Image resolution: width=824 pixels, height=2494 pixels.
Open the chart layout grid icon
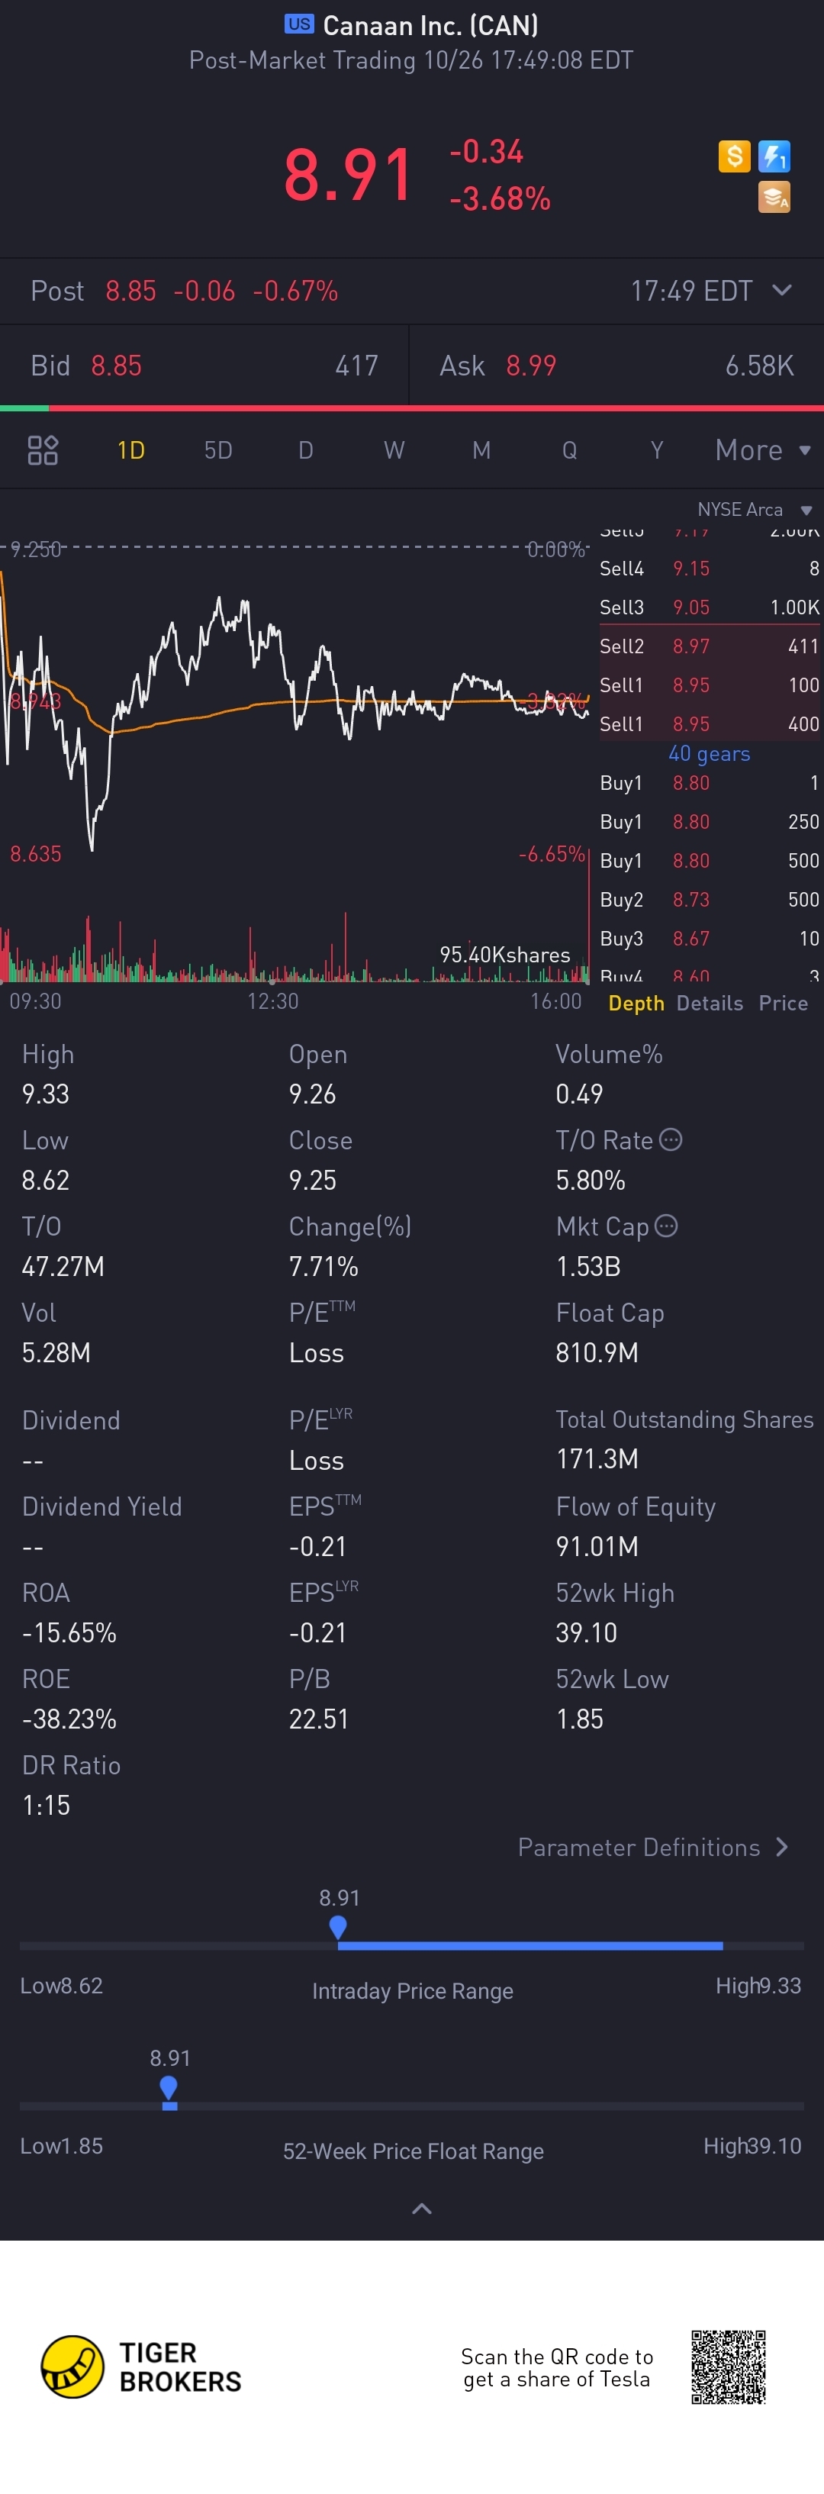point(43,450)
